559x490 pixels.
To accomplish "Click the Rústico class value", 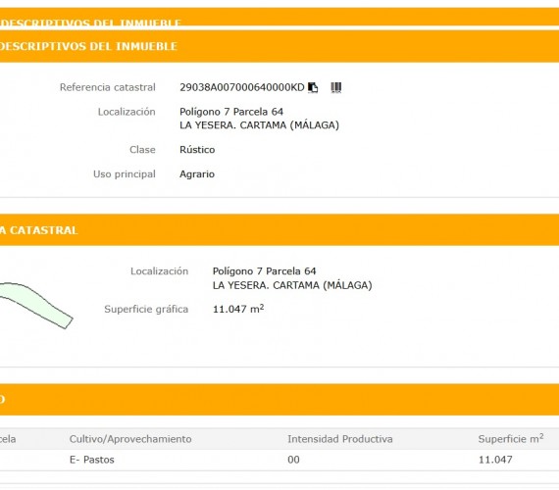I will click(x=197, y=149).
